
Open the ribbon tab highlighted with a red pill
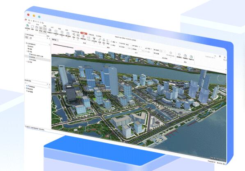pyautogui.click(x=84, y=33)
